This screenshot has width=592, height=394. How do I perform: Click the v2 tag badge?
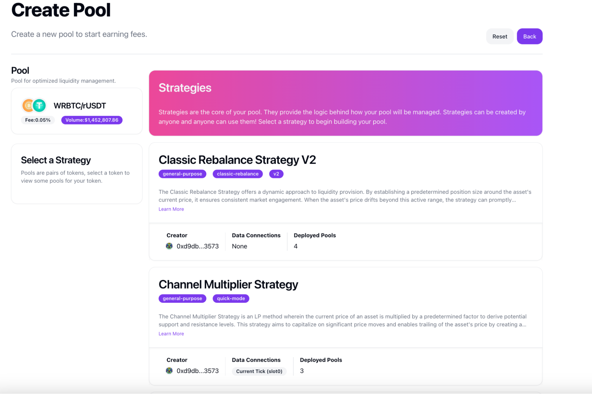(276, 174)
